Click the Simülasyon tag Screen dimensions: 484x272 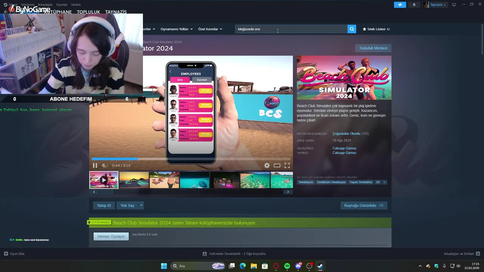[306, 182]
